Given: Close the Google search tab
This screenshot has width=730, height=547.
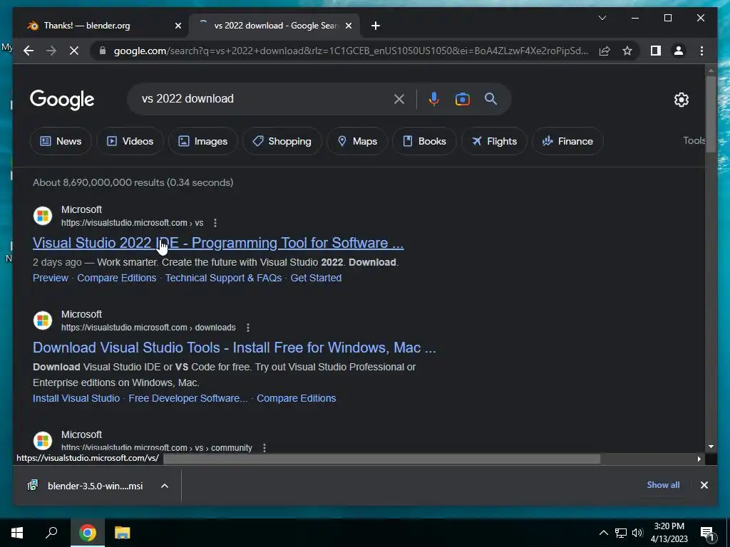Looking at the screenshot, I should [x=348, y=26].
